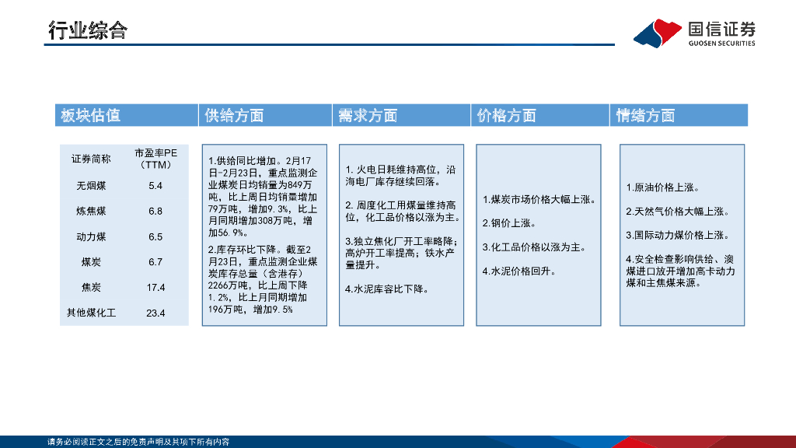Click the 安全检查影响供给 item
The height and width of the screenshot is (448, 796).
680,271
